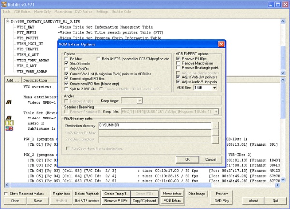
Task: Close the VOB Extras Options dialog
Action: [x=221, y=44]
